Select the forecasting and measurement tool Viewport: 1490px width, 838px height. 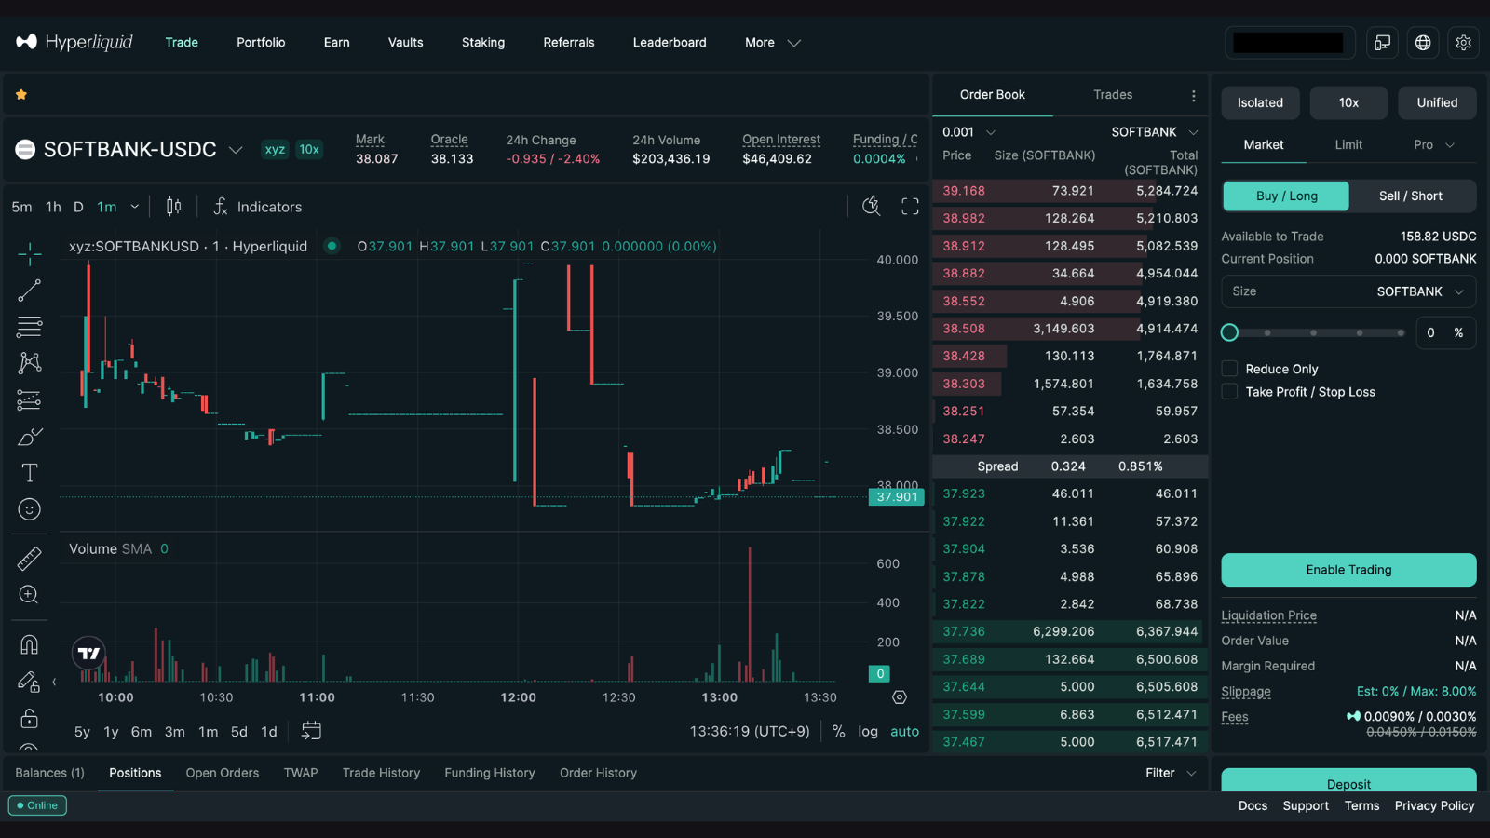click(29, 400)
